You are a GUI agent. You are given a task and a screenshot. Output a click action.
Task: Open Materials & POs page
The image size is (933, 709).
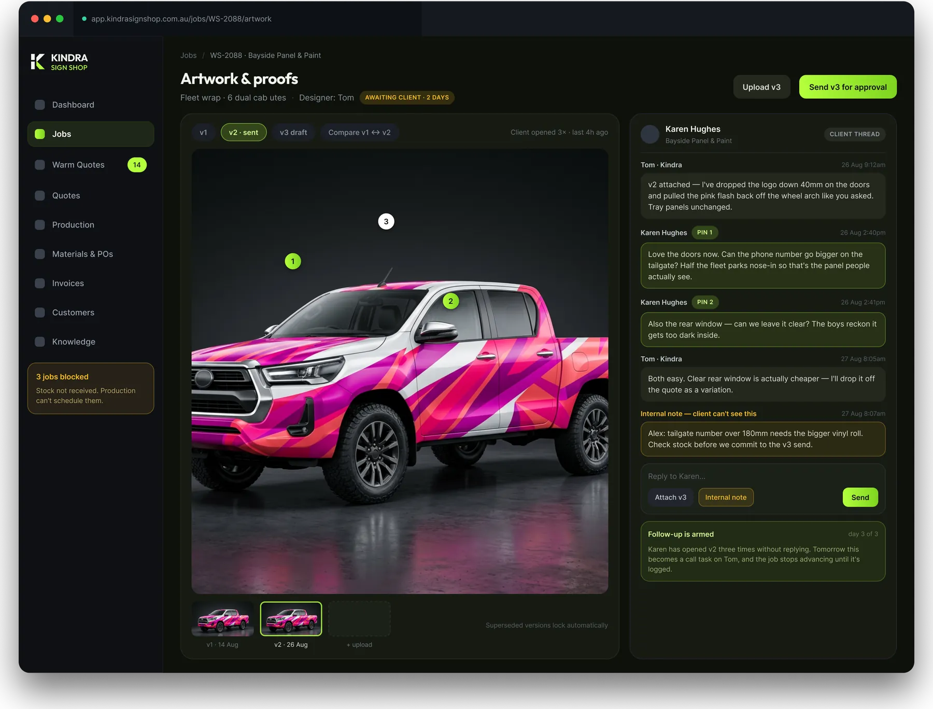[x=91, y=254]
